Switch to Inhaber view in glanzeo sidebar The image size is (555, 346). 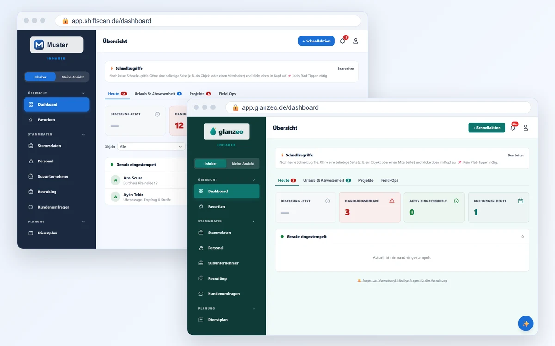[210, 163]
